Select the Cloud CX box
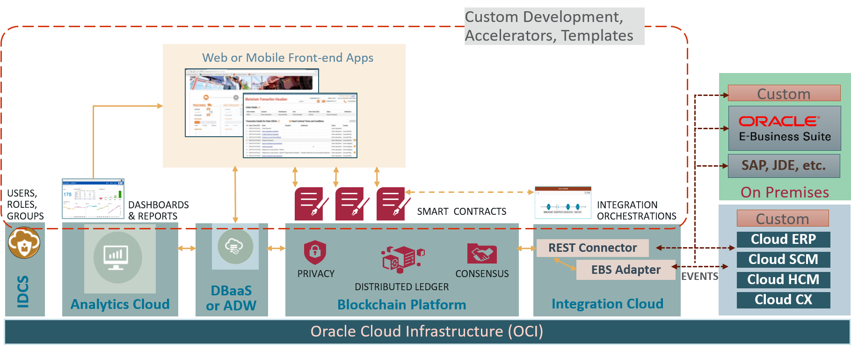This screenshot has width=851, height=352. tap(784, 300)
